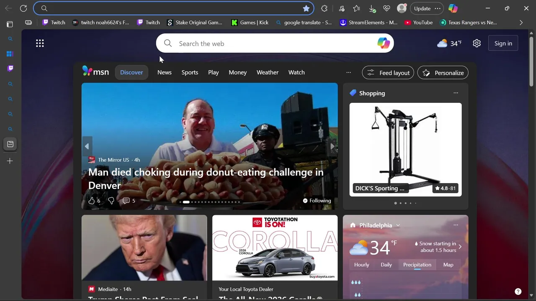This screenshot has width=536, height=301.
Task: Toggle Following on The Mirror US
Action: (x=317, y=201)
